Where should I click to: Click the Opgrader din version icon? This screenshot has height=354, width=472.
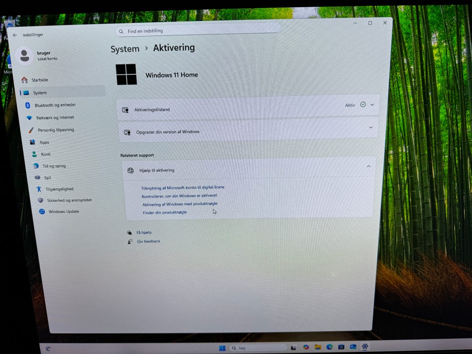[x=127, y=132]
